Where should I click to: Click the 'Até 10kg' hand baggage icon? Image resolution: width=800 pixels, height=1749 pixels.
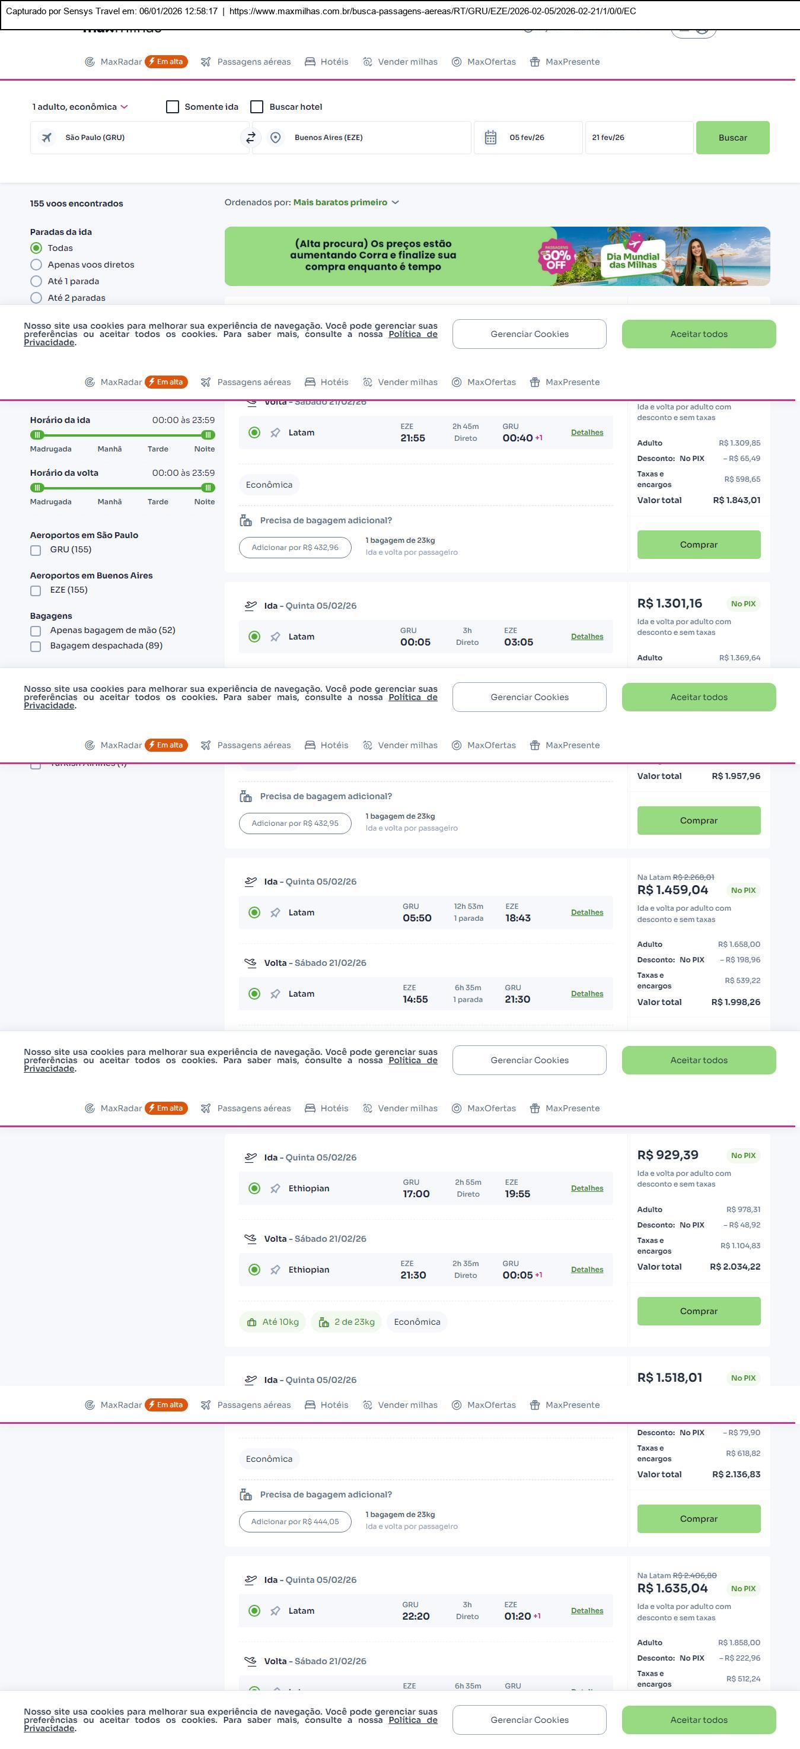[x=251, y=1322]
